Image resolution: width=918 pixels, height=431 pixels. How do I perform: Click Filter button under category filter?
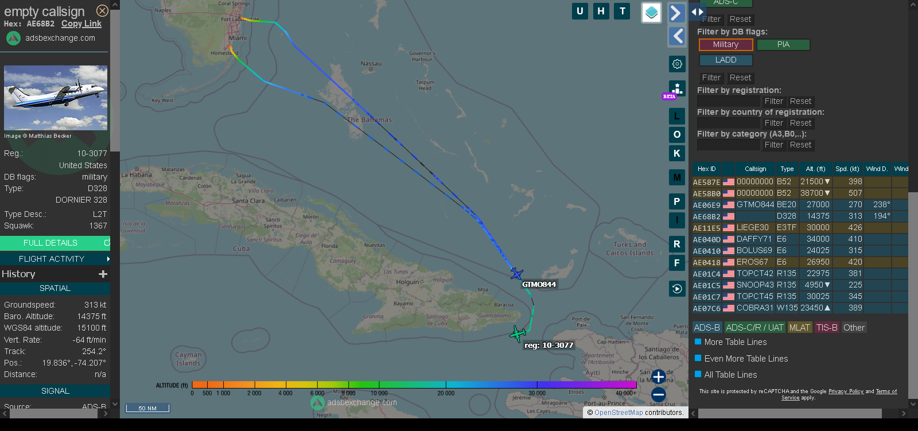773,145
